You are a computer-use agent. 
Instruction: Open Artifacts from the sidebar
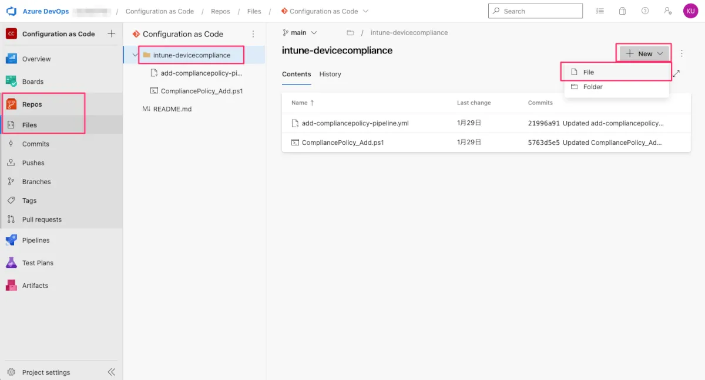(x=35, y=286)
